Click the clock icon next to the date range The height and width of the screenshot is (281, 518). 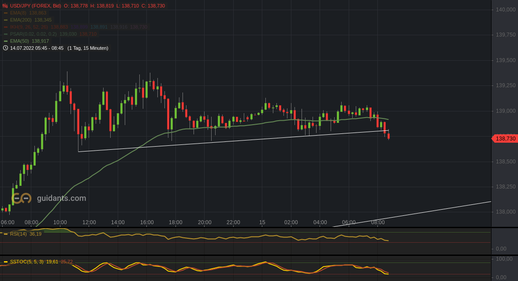(x=5, y=48)
